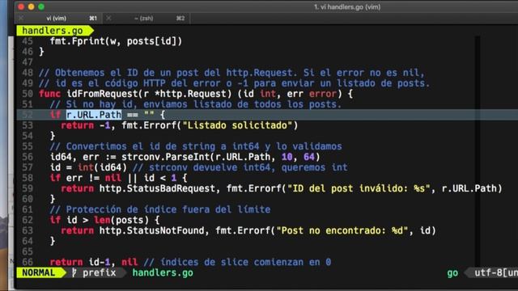
Task: Click comment índices de slice comienzan en 0
Action: 237,262
